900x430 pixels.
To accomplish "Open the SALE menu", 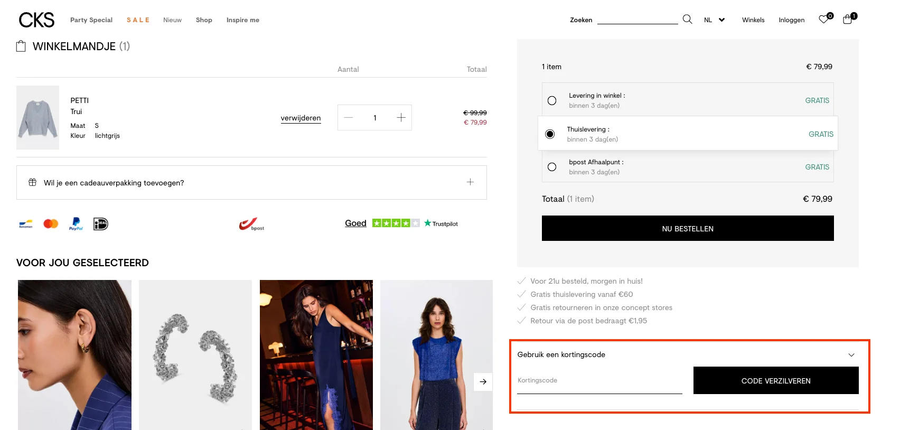I will (x=138, y=20).
